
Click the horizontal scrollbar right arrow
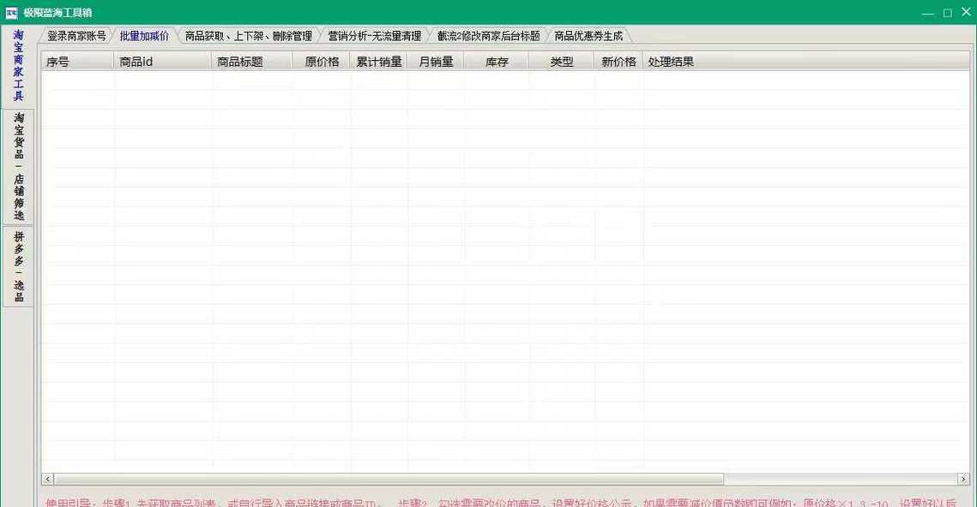pyautogui.click(x=963, y=479)
